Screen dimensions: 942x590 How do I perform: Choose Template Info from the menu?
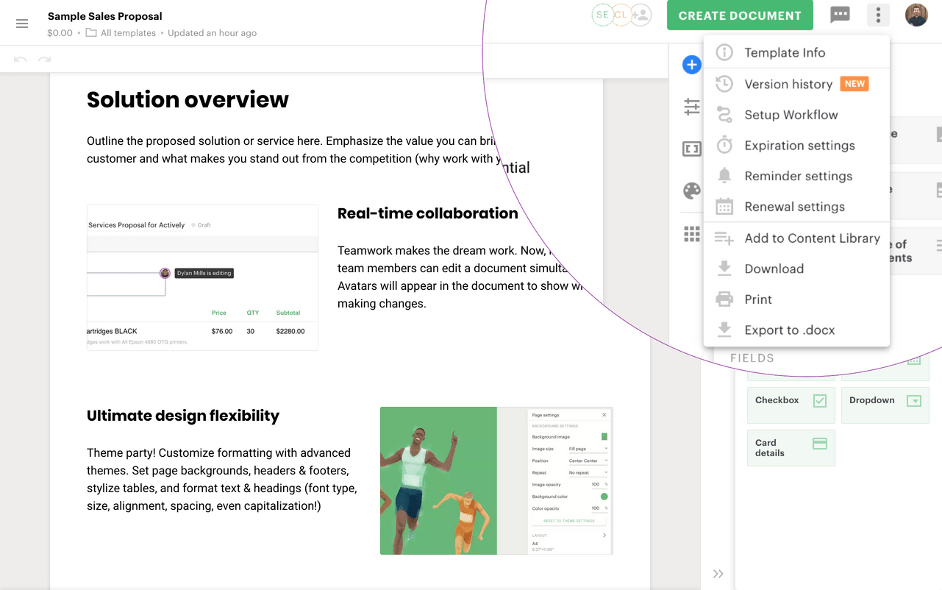(796, 52)
